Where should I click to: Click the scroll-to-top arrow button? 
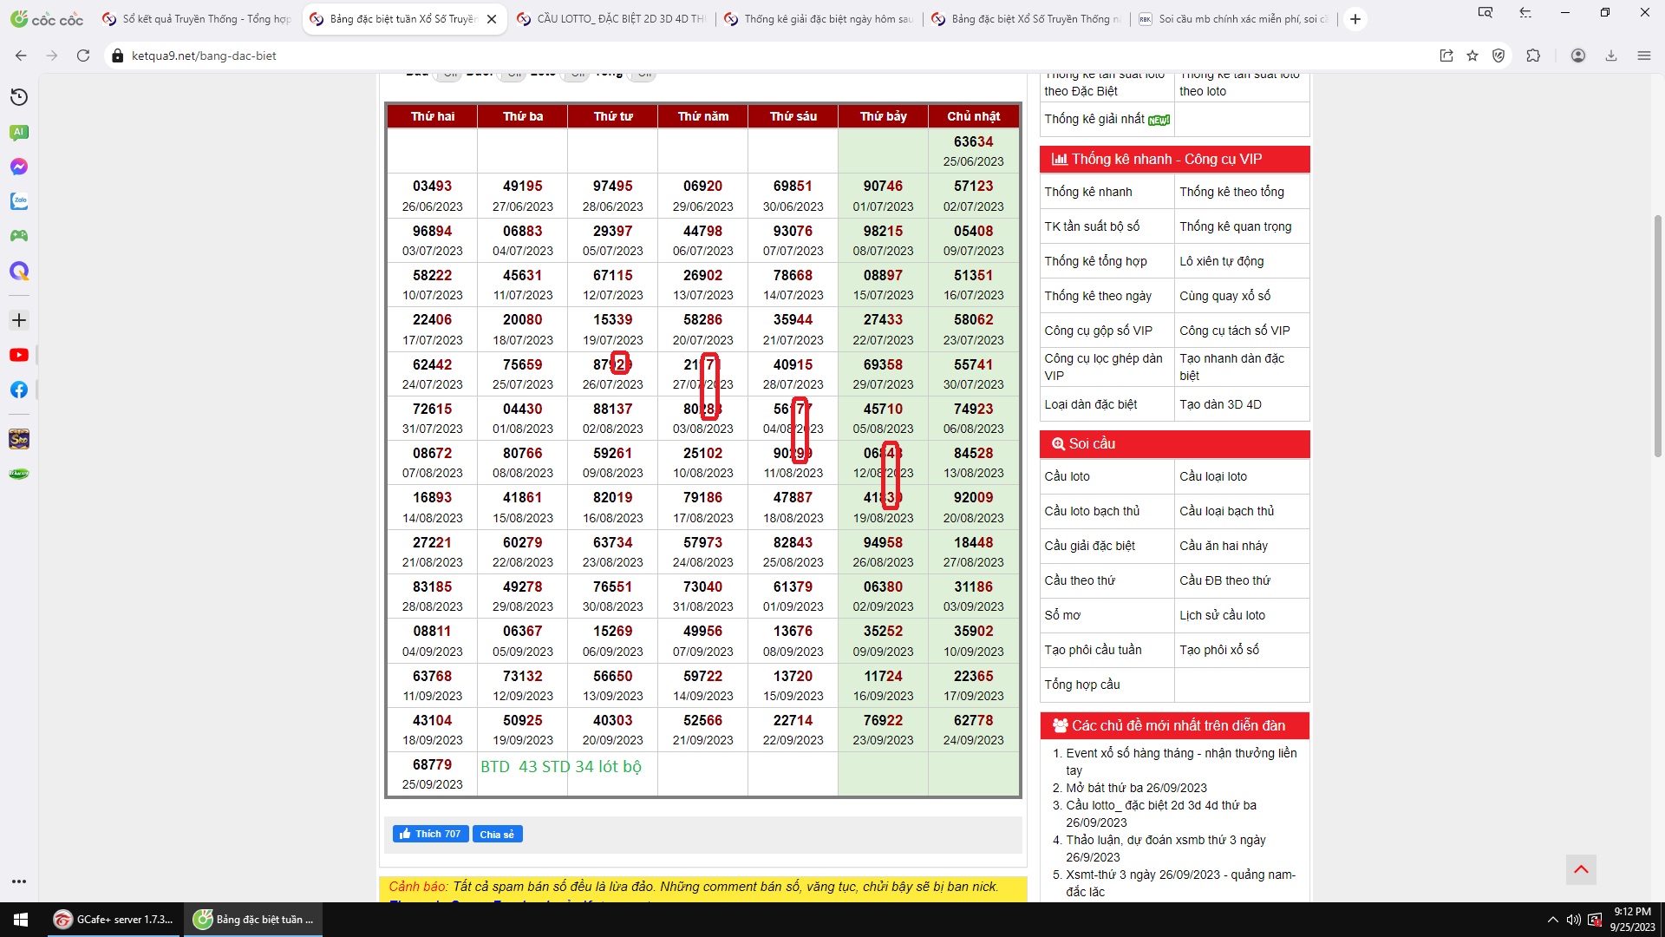point(1581,869)
